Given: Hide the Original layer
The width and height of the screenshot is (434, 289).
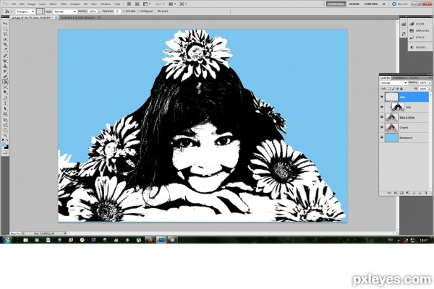Looking at the screenshot, I should [382, 127].
